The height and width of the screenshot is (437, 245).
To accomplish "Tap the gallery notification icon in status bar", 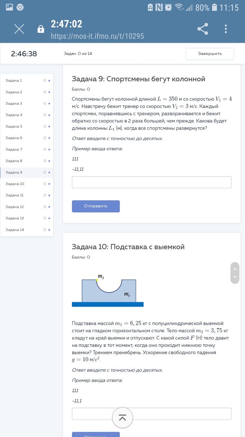I will pyautogui.click(x=9, y=7).
